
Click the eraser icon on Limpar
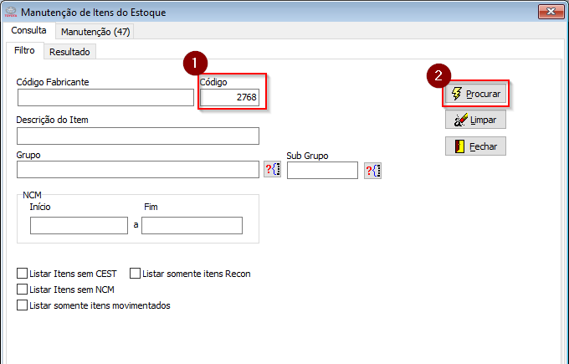[x=459, y=120]
